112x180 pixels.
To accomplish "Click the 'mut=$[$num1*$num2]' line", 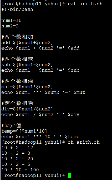I will click(x=27, y=87).
